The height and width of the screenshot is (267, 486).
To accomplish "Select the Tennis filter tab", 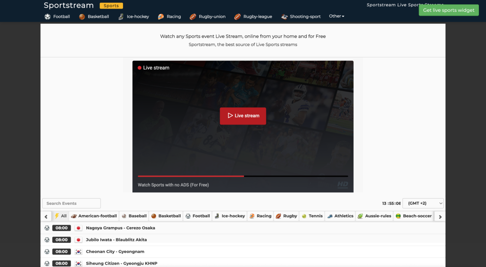I will pyautogui.click(x=312, y=216).
